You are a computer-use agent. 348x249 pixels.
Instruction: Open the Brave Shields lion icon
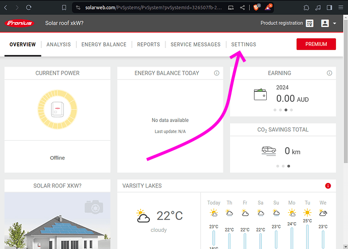256,8
